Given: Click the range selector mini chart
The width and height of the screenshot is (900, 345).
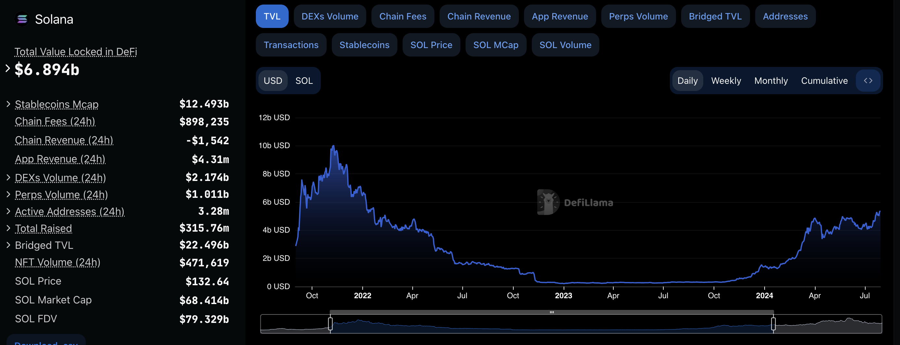Looking at the screenshot, I should 551,324.
